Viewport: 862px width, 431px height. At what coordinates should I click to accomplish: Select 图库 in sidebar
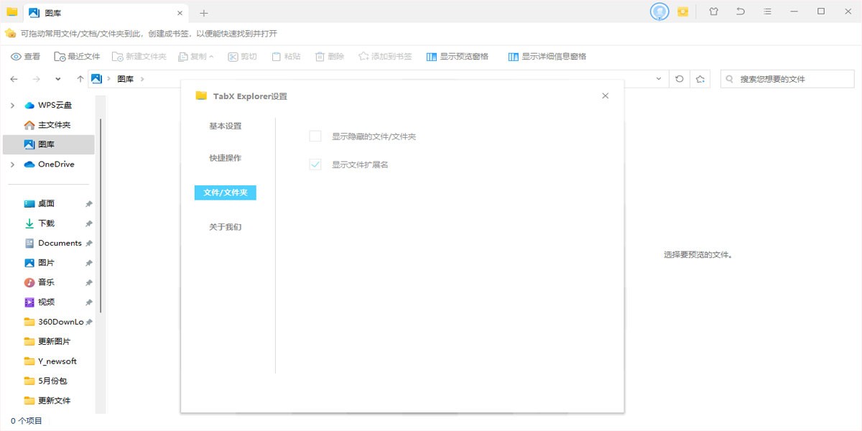click(x=48, y=144)
